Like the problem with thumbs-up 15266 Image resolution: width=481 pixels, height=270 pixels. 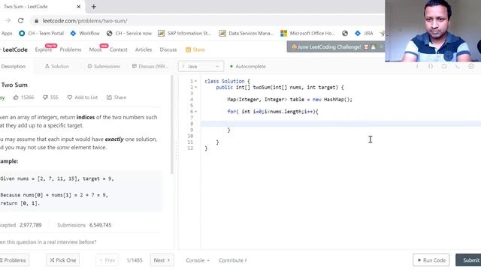click(x=23, y=97)
